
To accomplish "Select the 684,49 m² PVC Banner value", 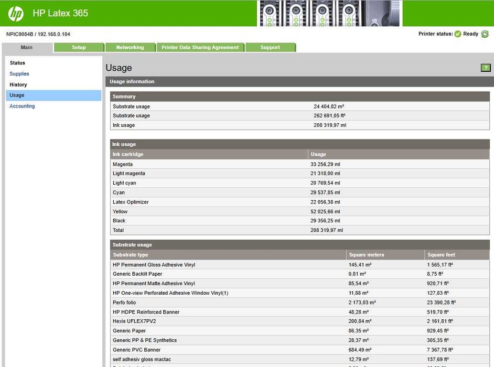I will point(360,350).
